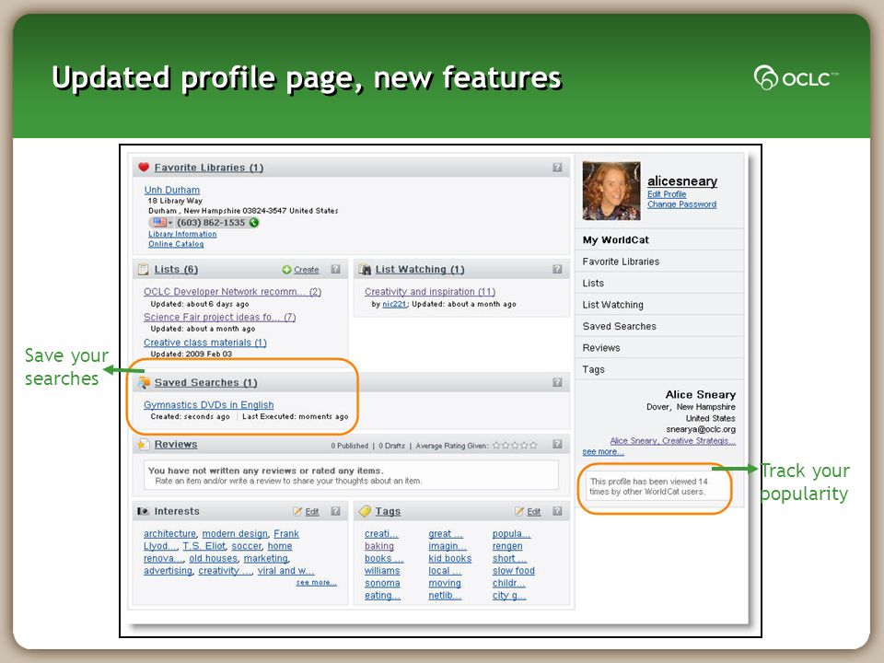Viewport: 884px width, 663px height.
Task: Open the Unh Durham library link
Action: [x=171, y=190]
